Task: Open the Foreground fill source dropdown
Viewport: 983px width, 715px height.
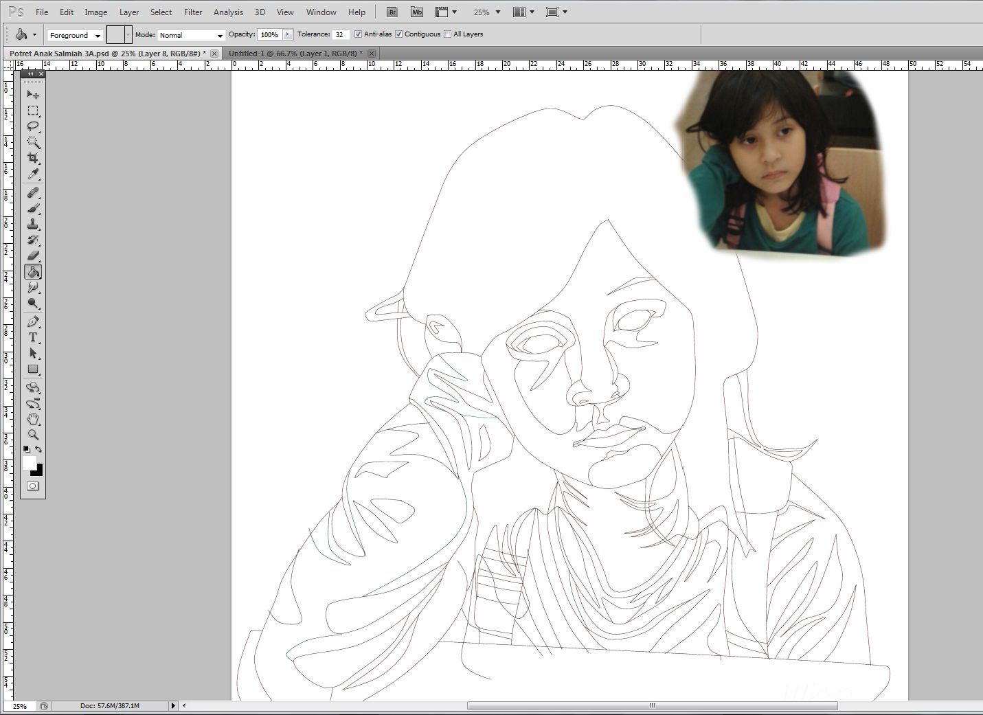Action: 75,35
